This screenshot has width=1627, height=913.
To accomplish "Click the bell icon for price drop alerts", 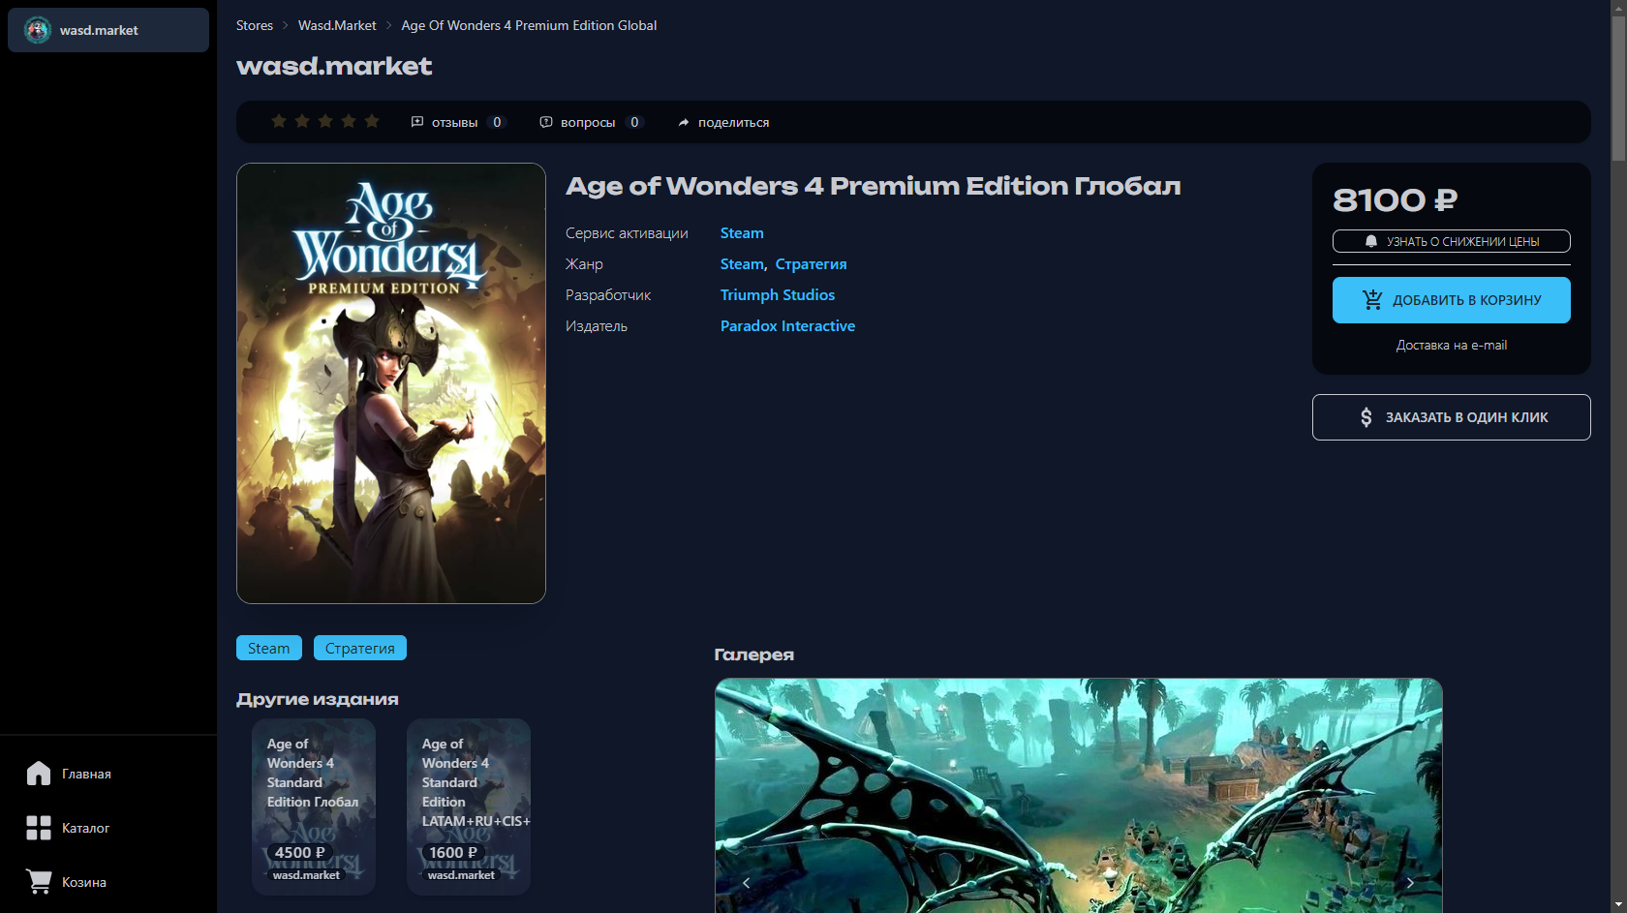I will tap(1371, 241).
